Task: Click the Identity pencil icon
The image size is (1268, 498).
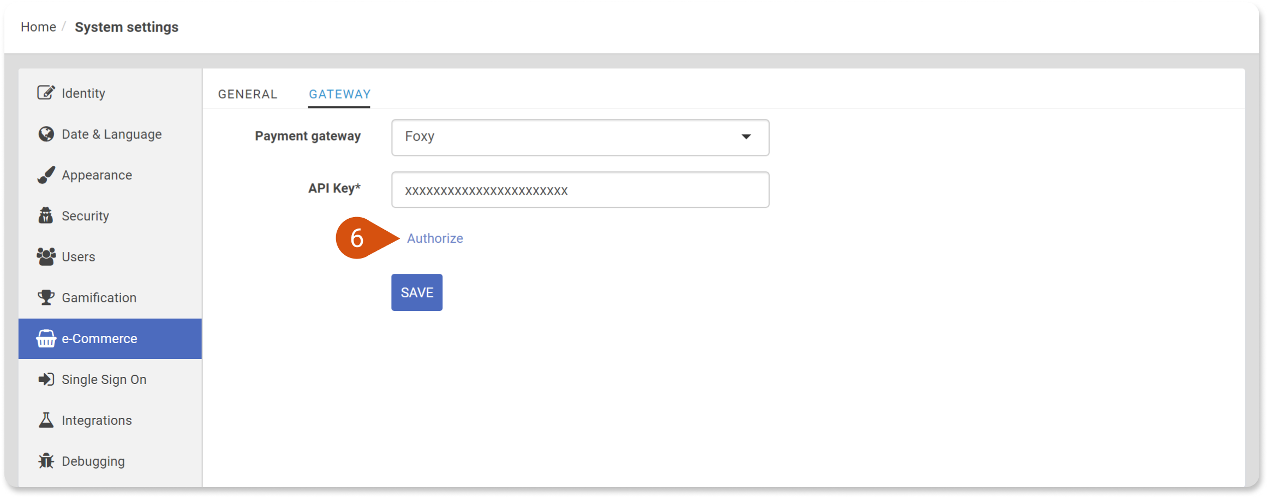Action: (x=46, y=93)
